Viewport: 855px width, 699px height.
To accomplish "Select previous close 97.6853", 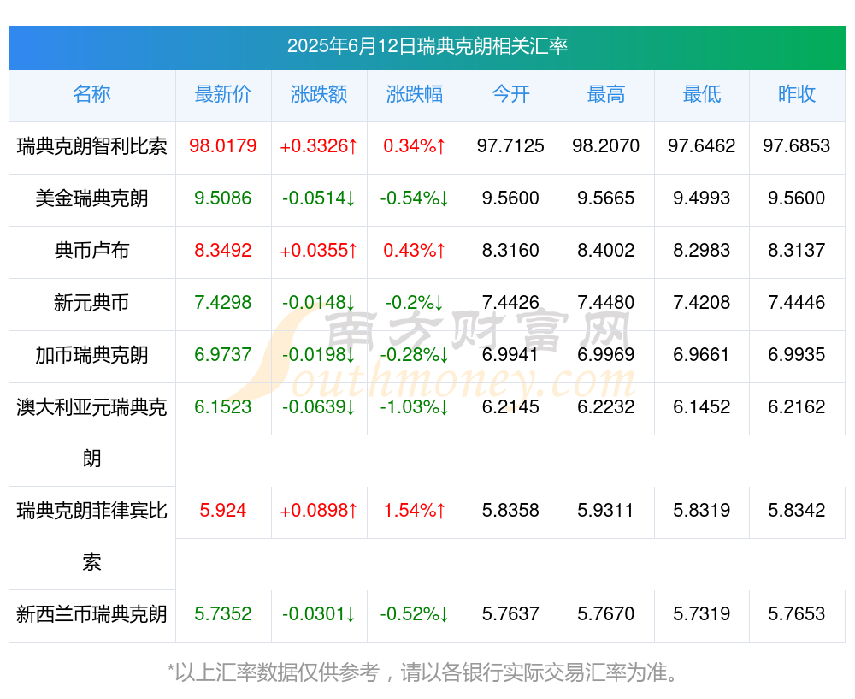I will 797,146.
